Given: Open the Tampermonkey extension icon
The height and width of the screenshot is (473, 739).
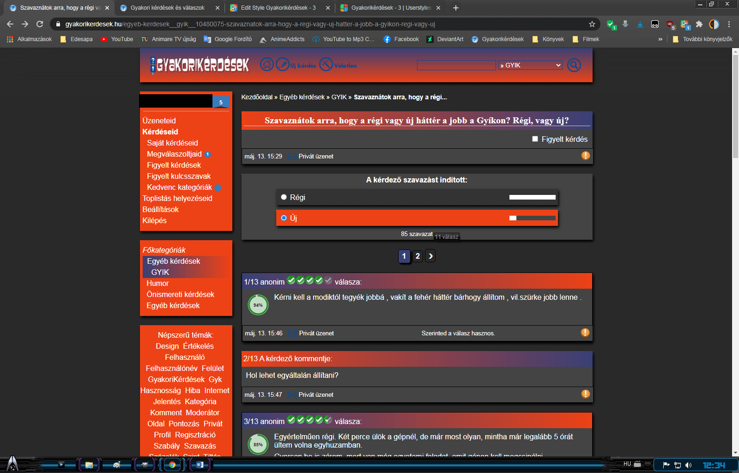Looking at the screenshot, I should (x=655, y=24).
